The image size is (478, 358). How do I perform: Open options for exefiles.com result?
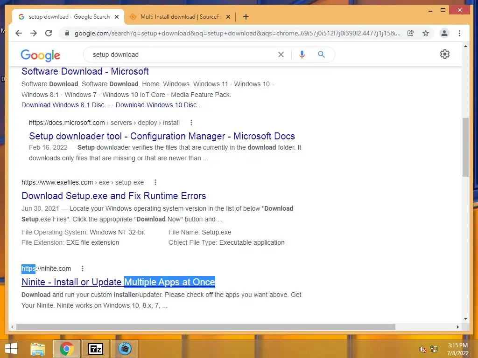point(155,182)
